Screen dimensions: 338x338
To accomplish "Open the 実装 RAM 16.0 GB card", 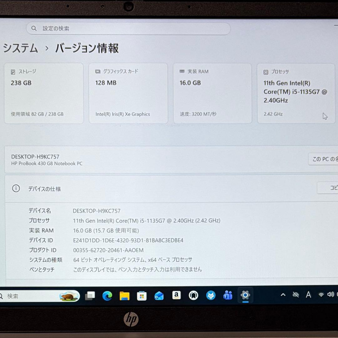I will click(212, 93).
